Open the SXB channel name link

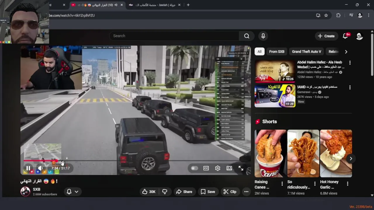click(x=37, y=189)
